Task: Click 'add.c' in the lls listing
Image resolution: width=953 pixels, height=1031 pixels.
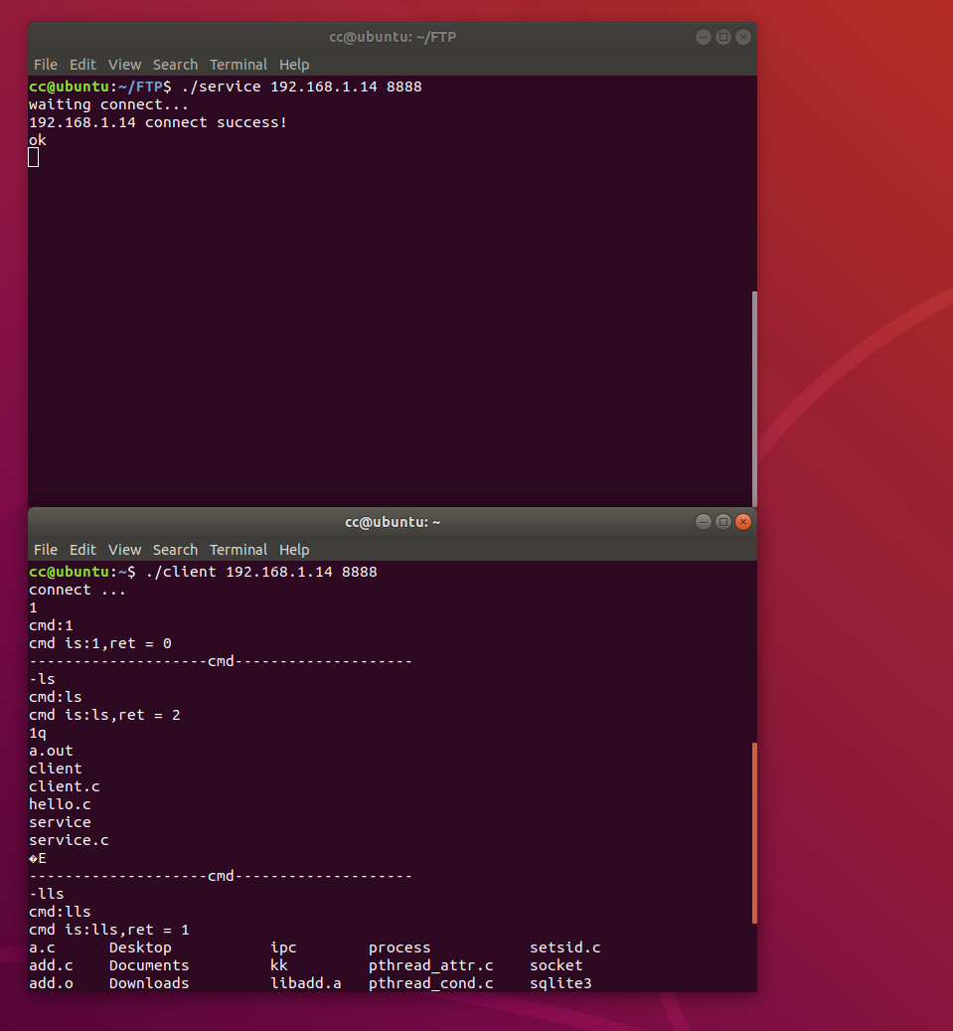Action: (x=51, y=965)
